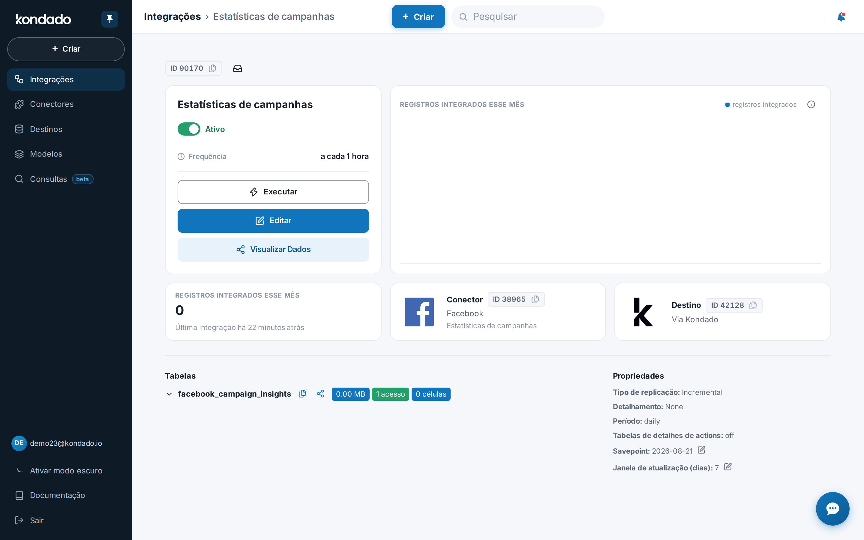Click the 1 acesso badge
Image resolution: width=864 pixels, height=540 pixels.
point(390,394)
